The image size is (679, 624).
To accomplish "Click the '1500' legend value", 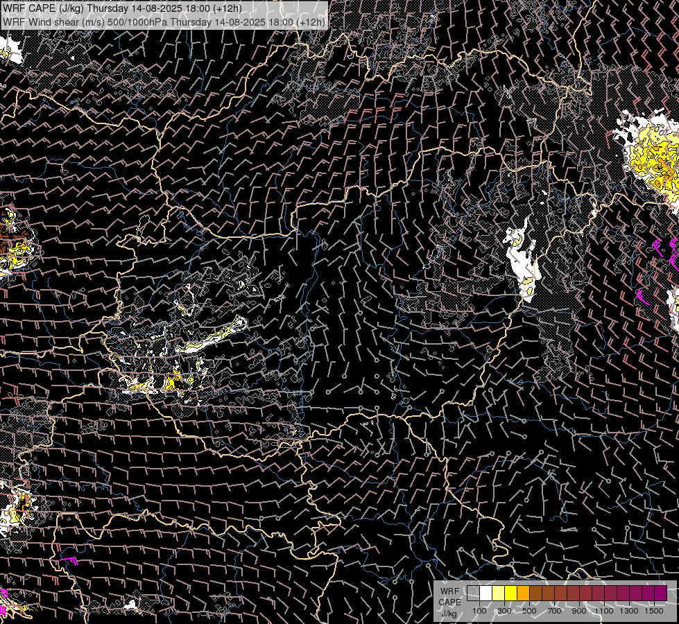I will 654,611.
